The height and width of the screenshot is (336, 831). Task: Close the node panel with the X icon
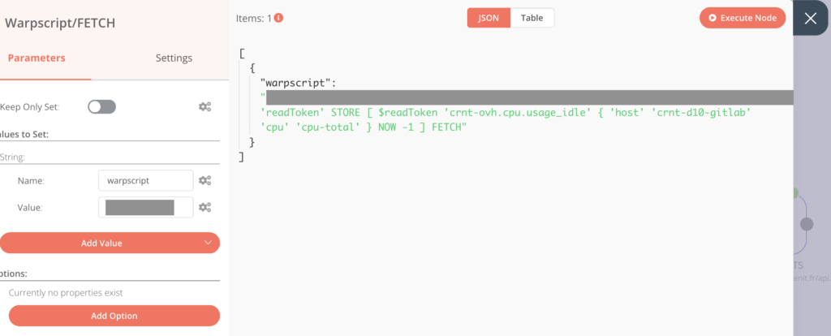click(x=810, y=19)
